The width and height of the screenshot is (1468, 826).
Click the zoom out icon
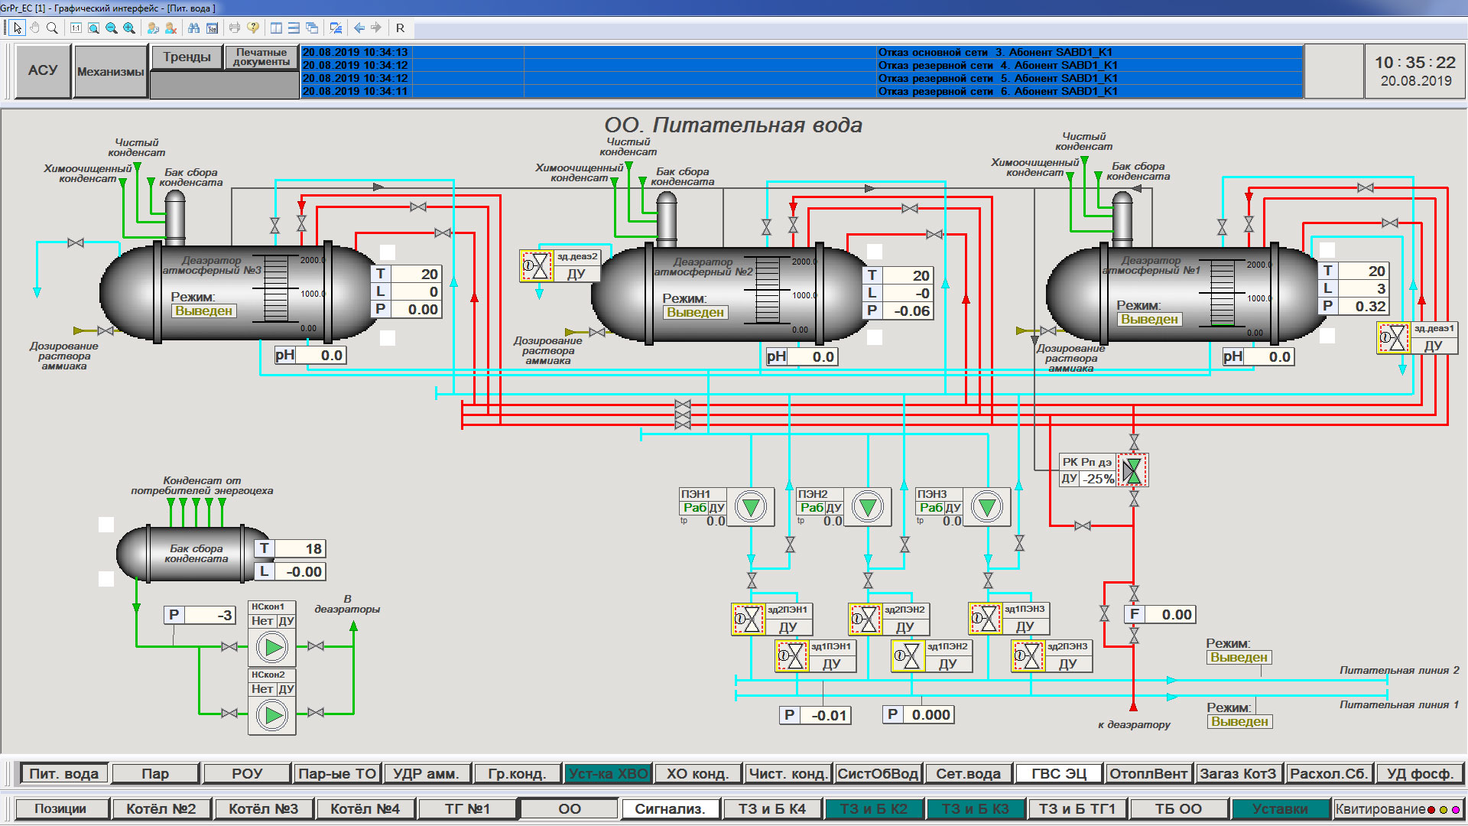pos(111,28)
